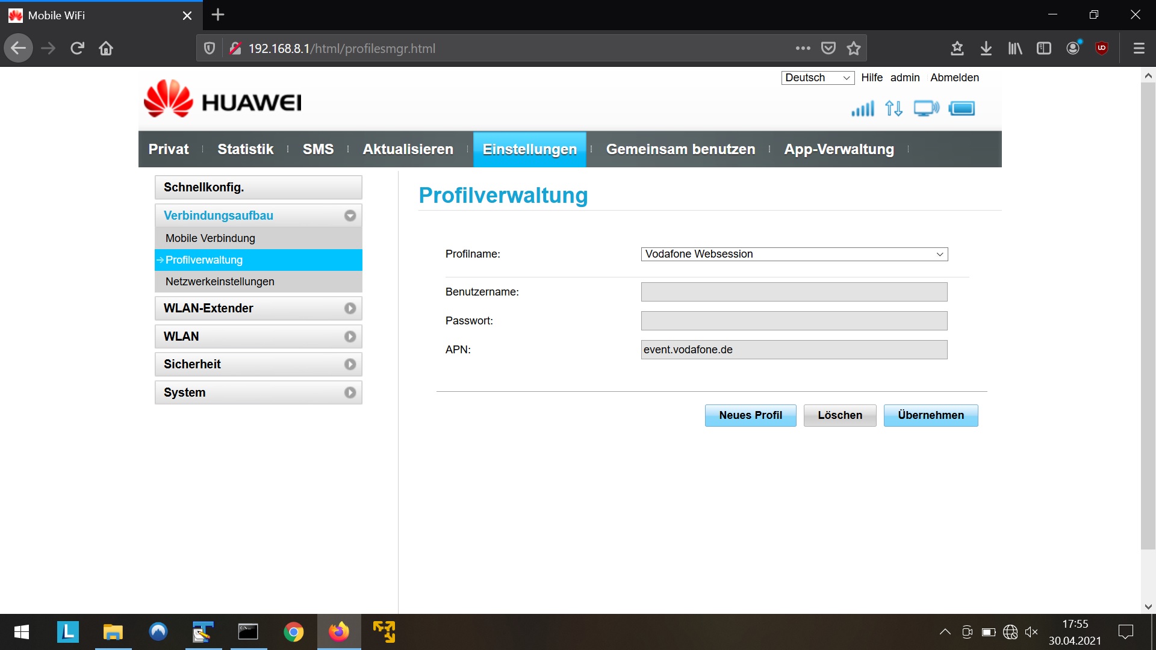Open the terminal app in taskbar
Screen dimensions: 1156x650
click(248, 632)
